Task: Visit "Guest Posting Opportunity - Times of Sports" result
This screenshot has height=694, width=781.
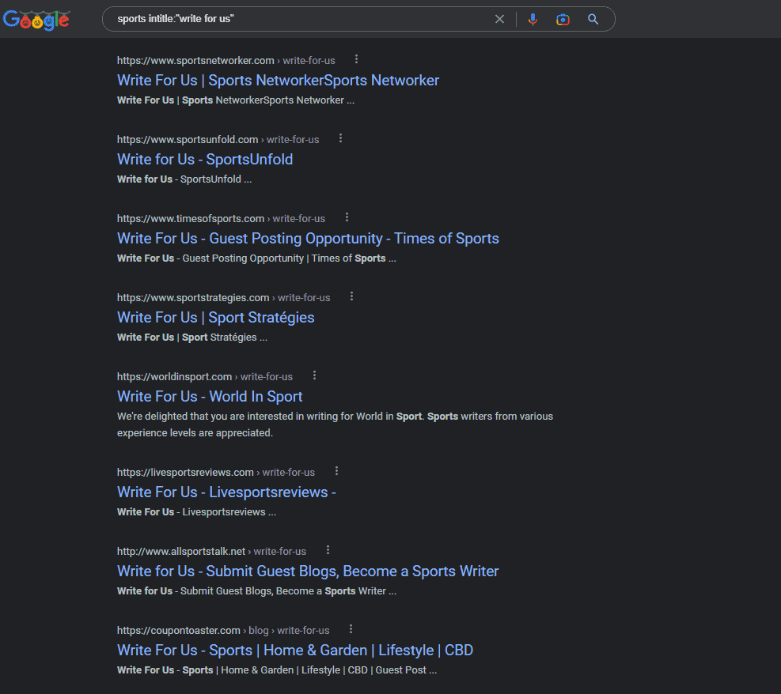Action: pyautogui.click(x=308, y=238)
